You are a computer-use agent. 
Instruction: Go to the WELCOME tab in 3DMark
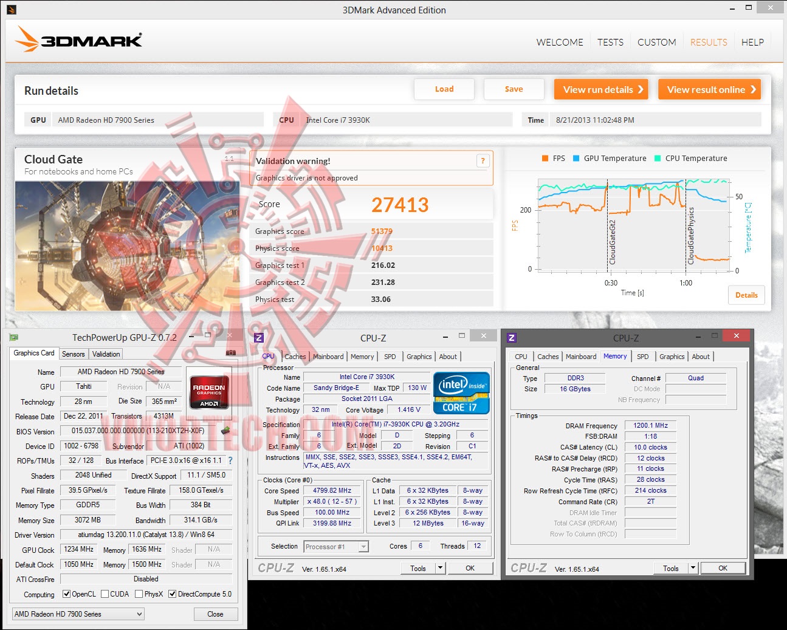click(x=560, y=42)
